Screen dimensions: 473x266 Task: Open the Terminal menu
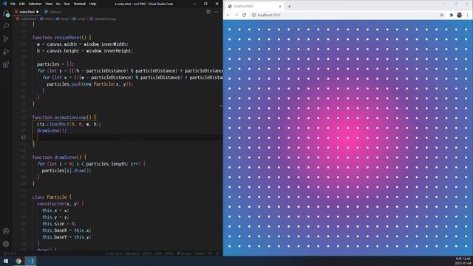tap(79, 4)
